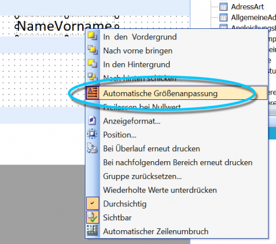Click the 'Bei Überlauf erneut drucken' icon
The image size is (276, 244).
[93, 148]
